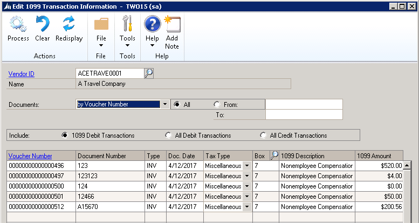
Task: Open the Tools wrench icon menu
Action: point(127,25)
